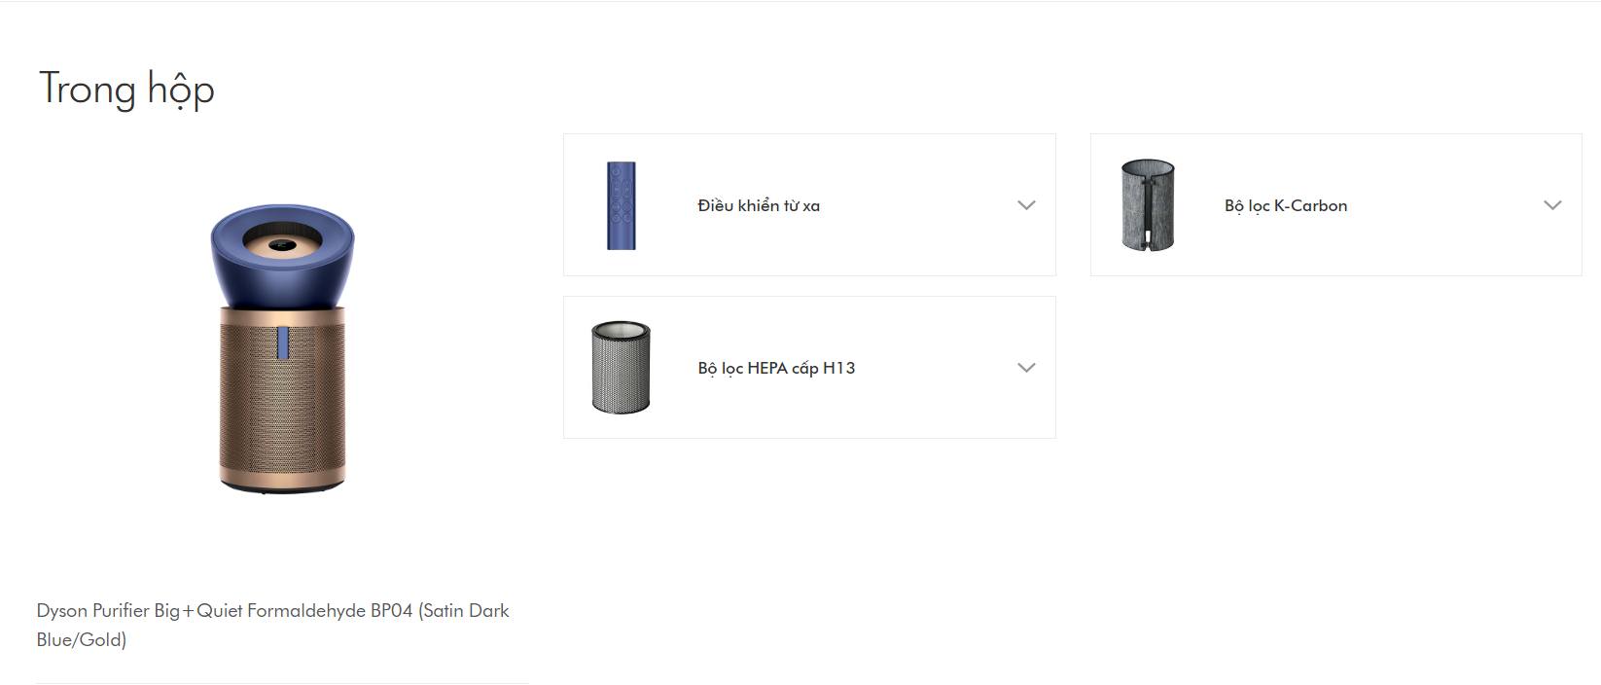Expand the Bộ lọc HEPA cấp H13 chevron

pyautogui.click(x=1026, y=368)
